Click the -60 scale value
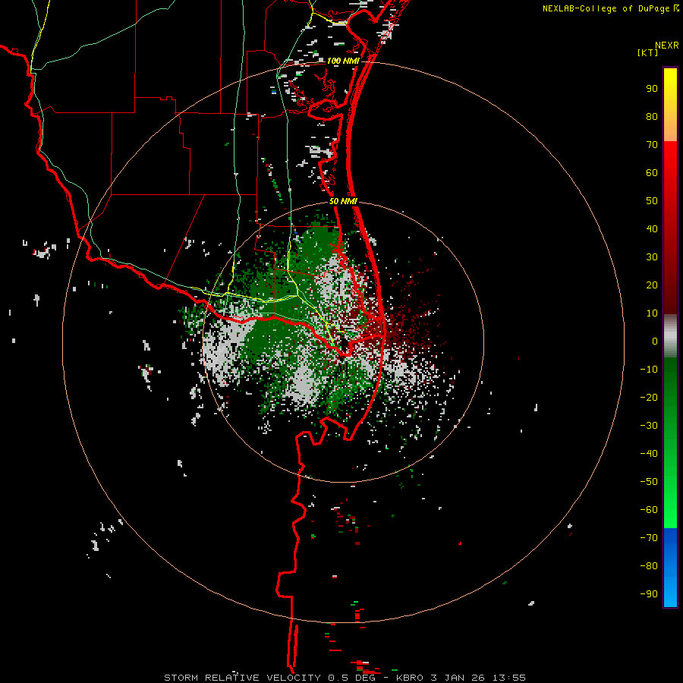 (649, 510)
